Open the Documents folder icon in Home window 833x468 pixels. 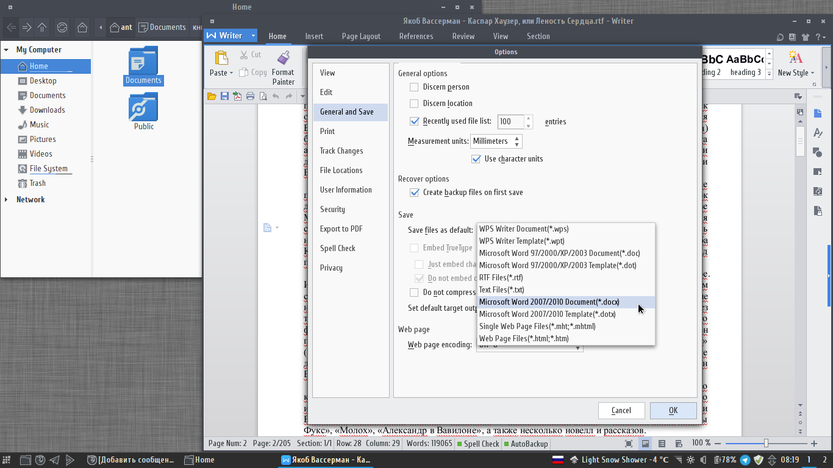click(x=143, y=60)
